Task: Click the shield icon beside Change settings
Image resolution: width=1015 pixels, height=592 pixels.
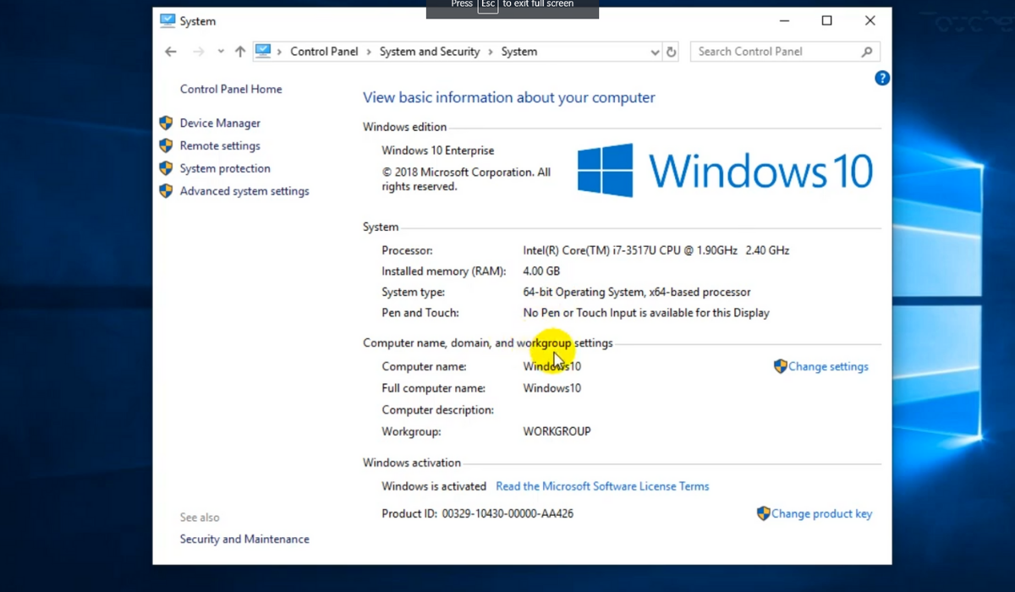Action: [781, 366]
